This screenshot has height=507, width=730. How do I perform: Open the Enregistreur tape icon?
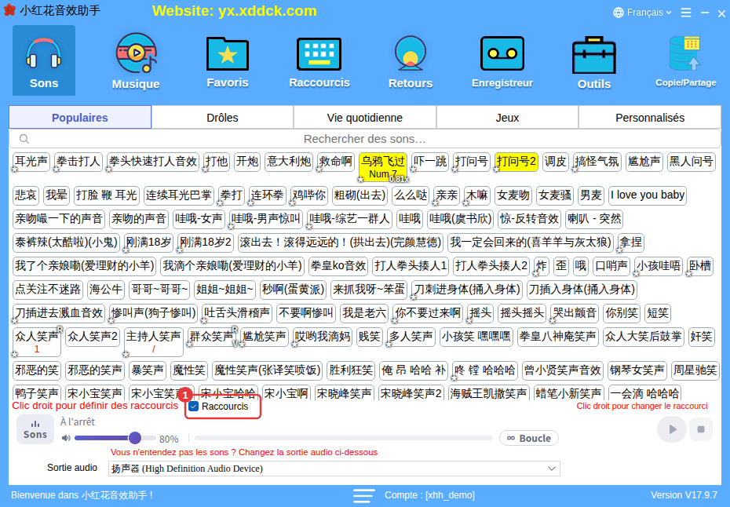[502, 60]
